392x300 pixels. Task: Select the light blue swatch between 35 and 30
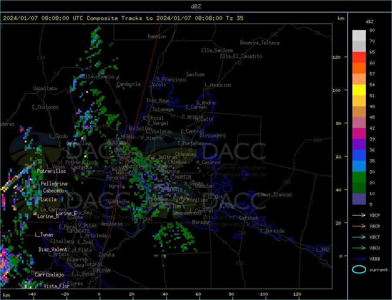(x=359, y=166)
